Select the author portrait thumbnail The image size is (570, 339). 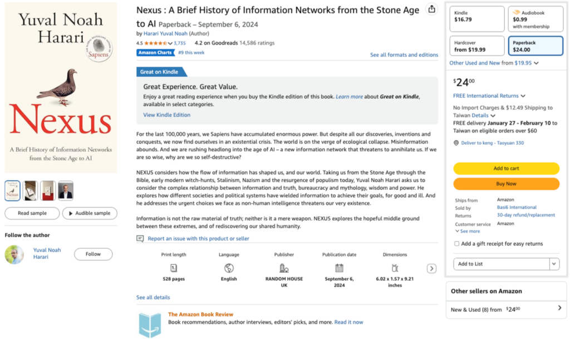[66, 191]
